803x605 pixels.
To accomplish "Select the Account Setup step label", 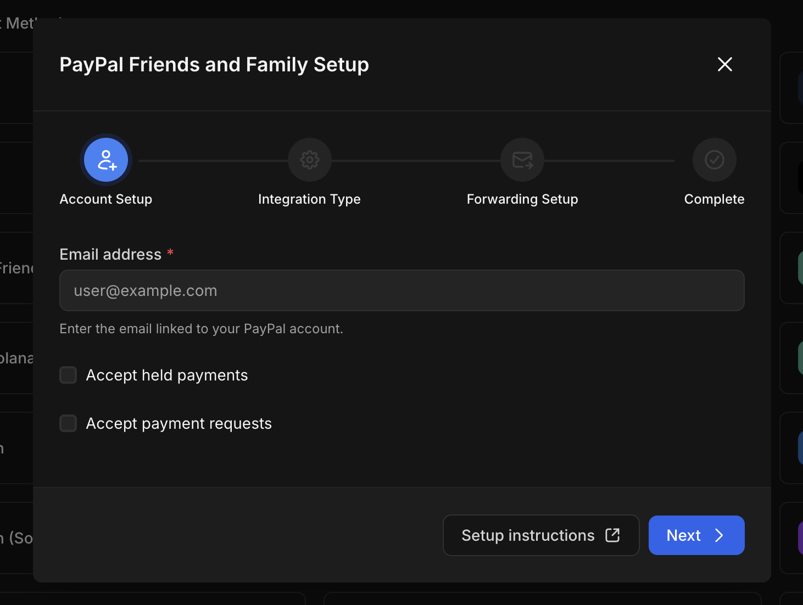I will coord(105,199).
